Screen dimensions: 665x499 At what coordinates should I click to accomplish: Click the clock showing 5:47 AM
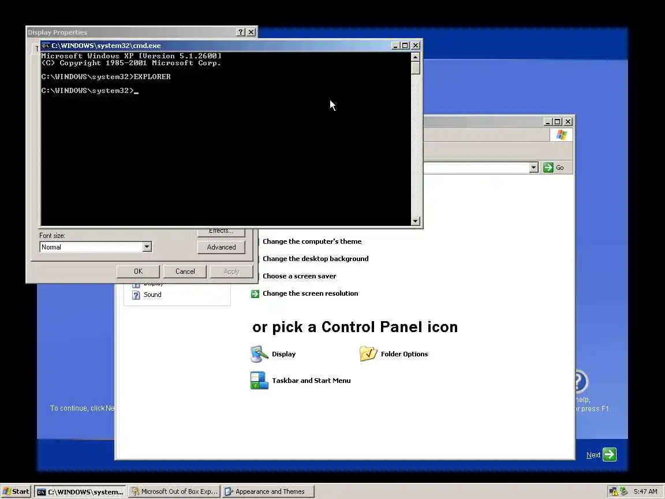click(645, 491)
